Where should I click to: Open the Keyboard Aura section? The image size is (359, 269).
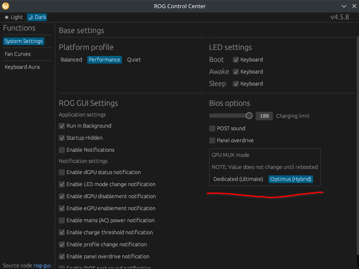tap(22, 67)
